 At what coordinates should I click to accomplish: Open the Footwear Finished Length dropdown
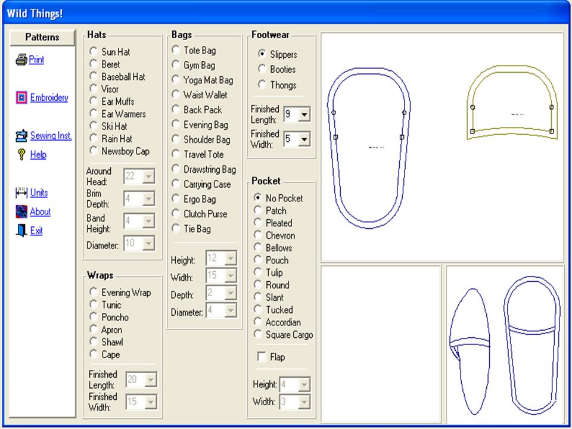304,114
